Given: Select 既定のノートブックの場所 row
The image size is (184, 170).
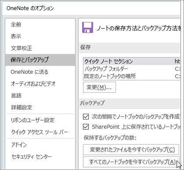Looking at the screenshot, I should click(132, 76).
